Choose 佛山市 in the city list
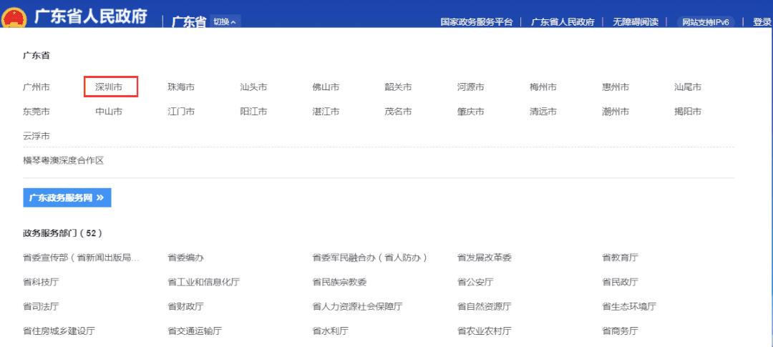The height and width of the screenshot is (347, 773). [x=326, y=87]
